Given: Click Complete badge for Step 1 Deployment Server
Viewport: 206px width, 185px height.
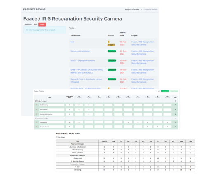Looking at the screenshot, I should pyautogui.click(x=112, y=60).
